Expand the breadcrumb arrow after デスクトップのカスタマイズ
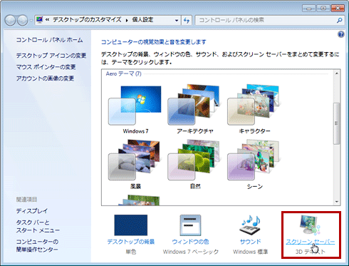 coord(127,20)
